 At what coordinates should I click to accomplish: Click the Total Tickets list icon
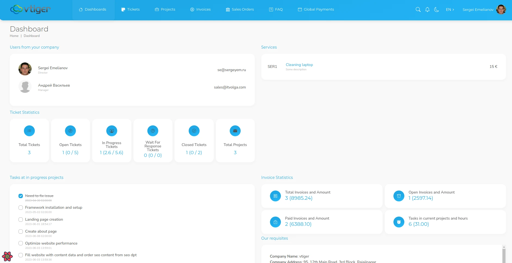click(29, 131)
